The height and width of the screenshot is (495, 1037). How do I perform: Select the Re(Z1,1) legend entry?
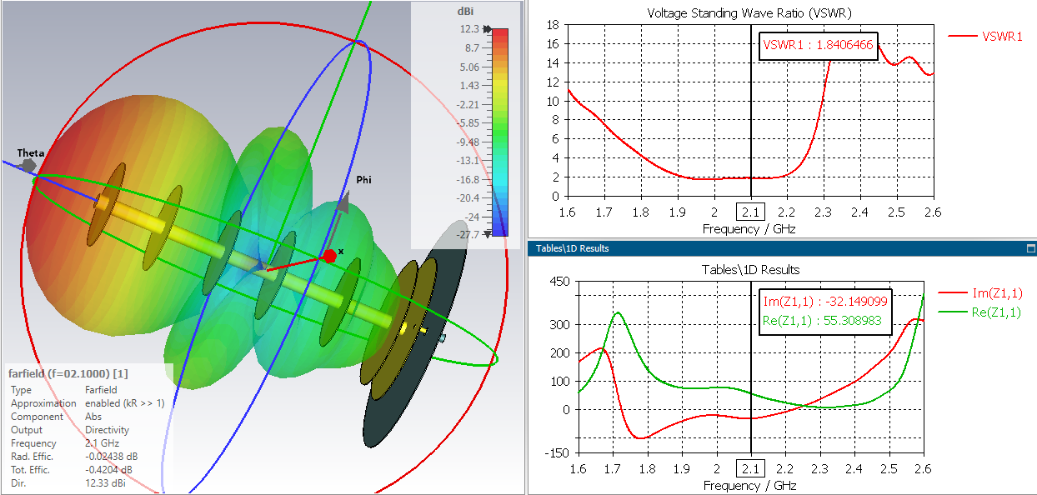980,312
